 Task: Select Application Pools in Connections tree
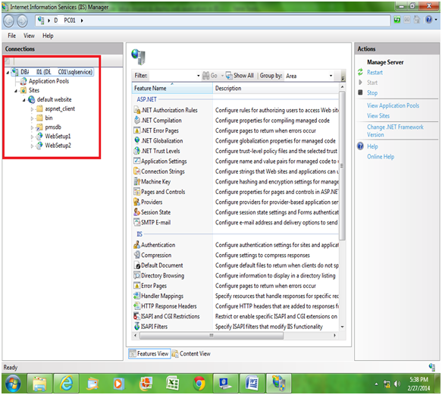point(49,81)
